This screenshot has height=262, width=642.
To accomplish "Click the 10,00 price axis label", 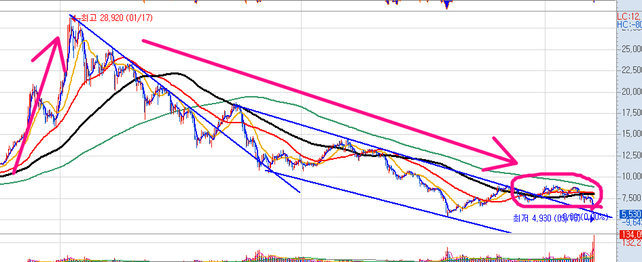I will [x=631, y=177].
